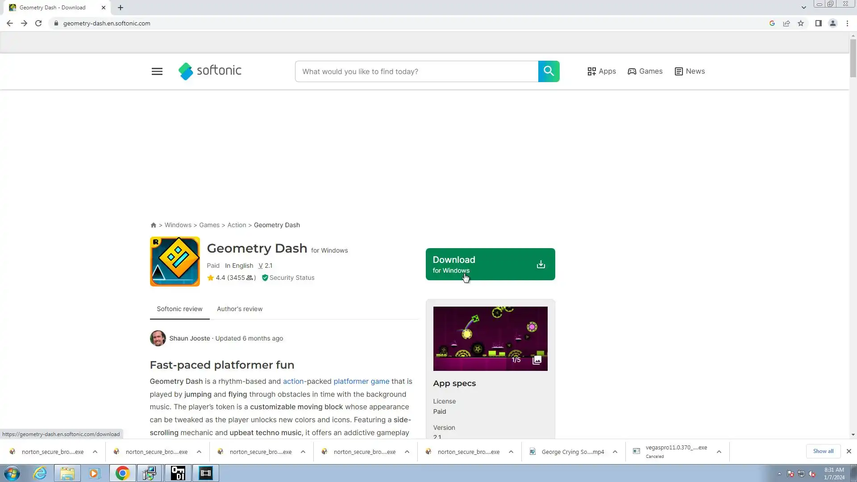This screenshot has width=857, height=482.
Task: Click the Softonic logo
Action: (210, 71)
